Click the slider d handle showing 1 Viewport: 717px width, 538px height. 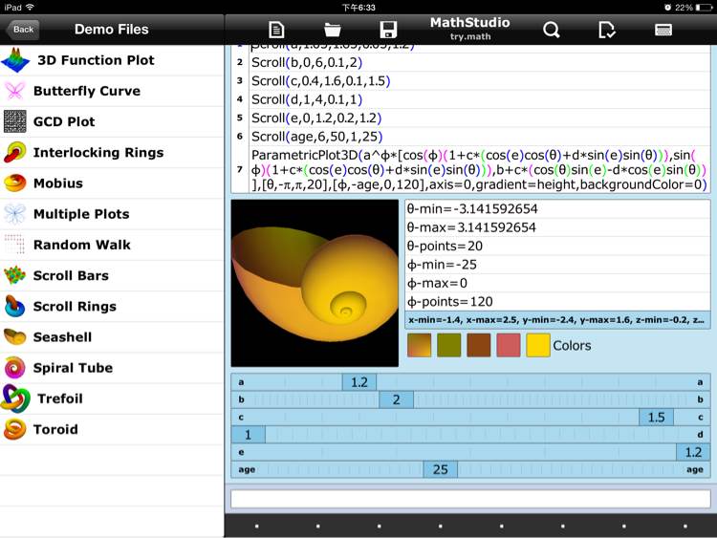[x=249, y=434]
